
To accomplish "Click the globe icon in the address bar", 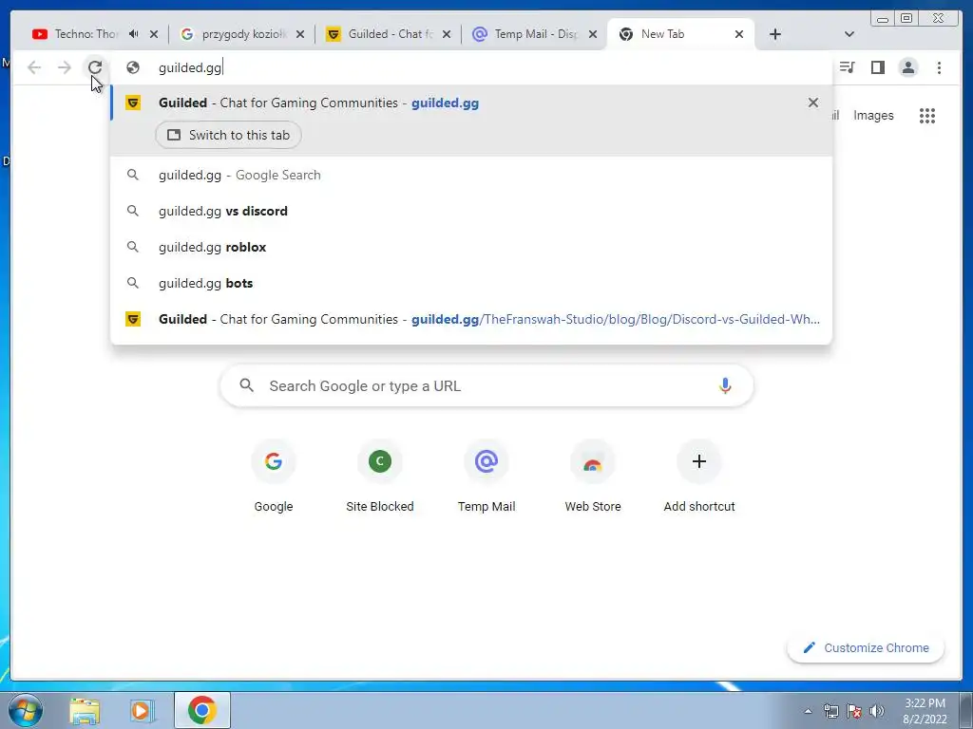I will 133,67.
